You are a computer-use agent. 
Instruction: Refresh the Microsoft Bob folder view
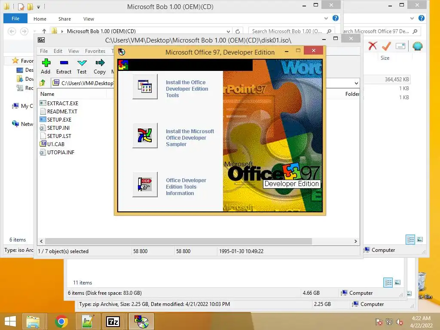[x=238, y=31]
